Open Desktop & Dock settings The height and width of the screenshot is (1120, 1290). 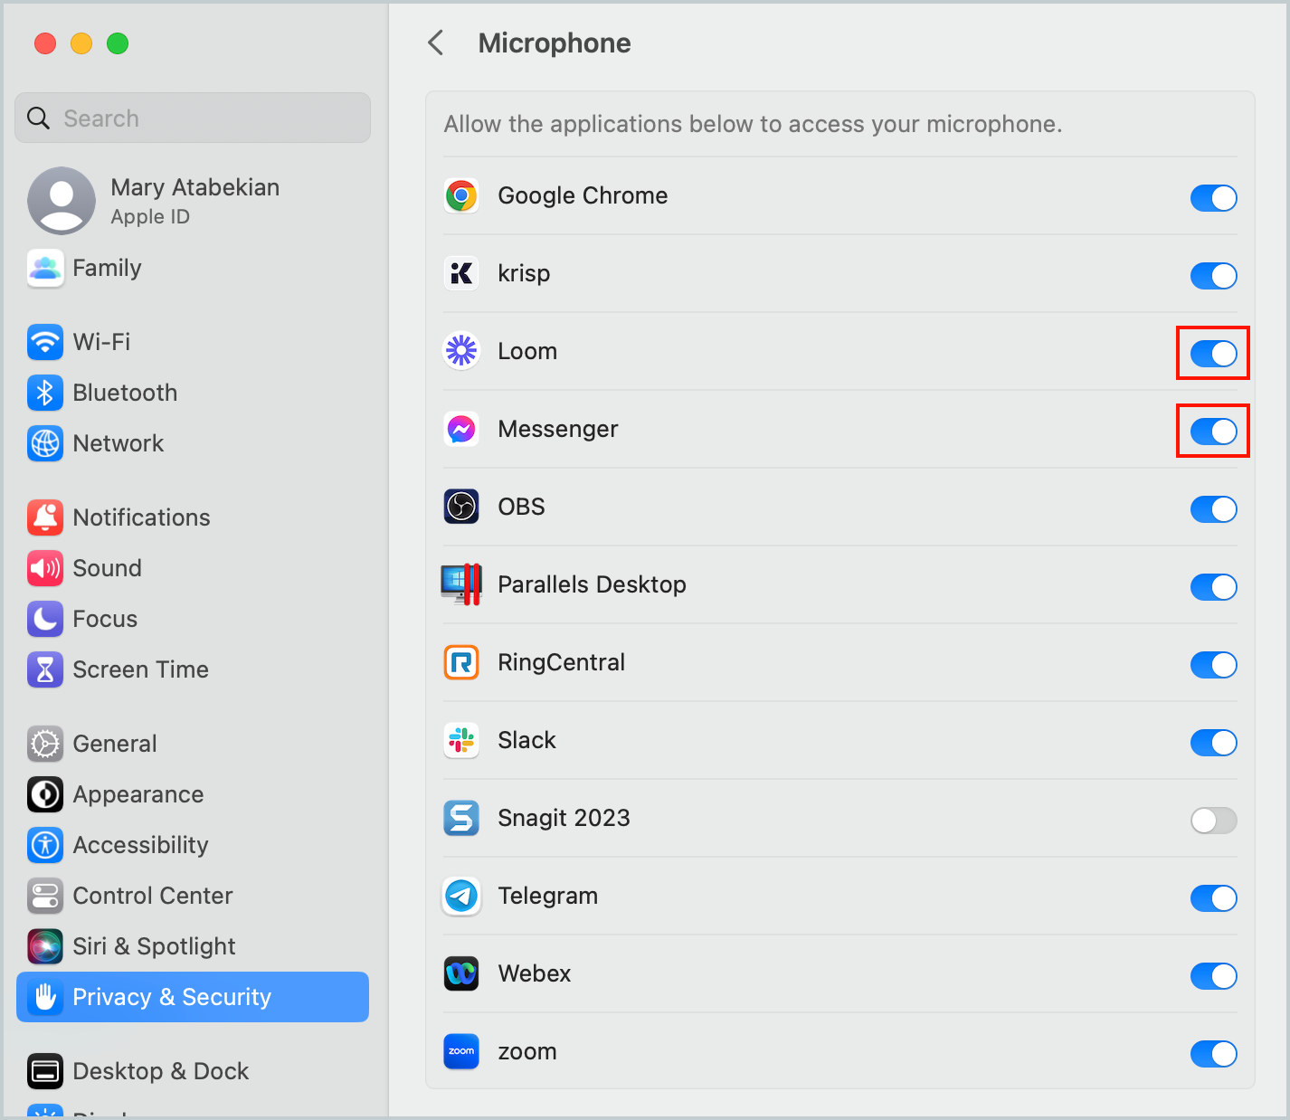(x=193, y=1071)
